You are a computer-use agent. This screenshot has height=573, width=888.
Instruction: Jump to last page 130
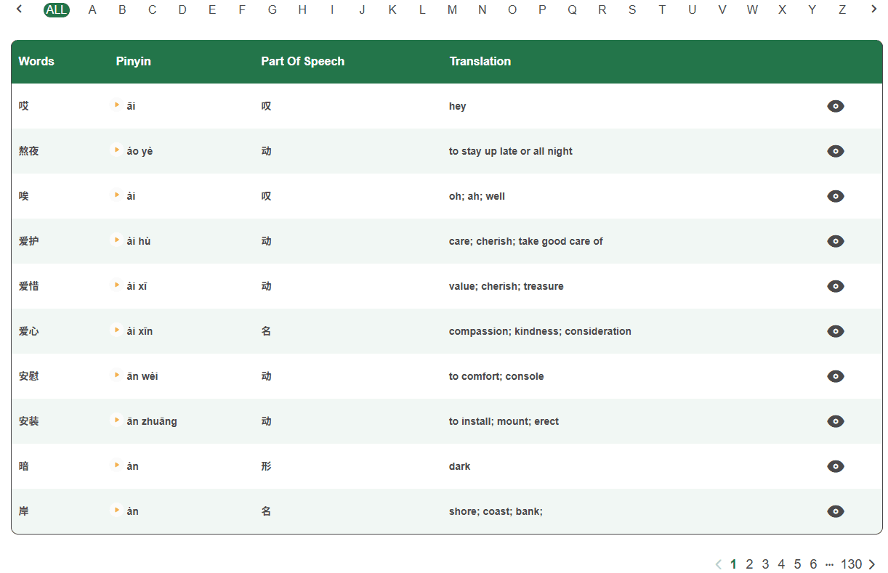point(851,564)
